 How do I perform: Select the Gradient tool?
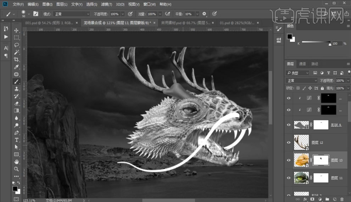click(16, 111)
